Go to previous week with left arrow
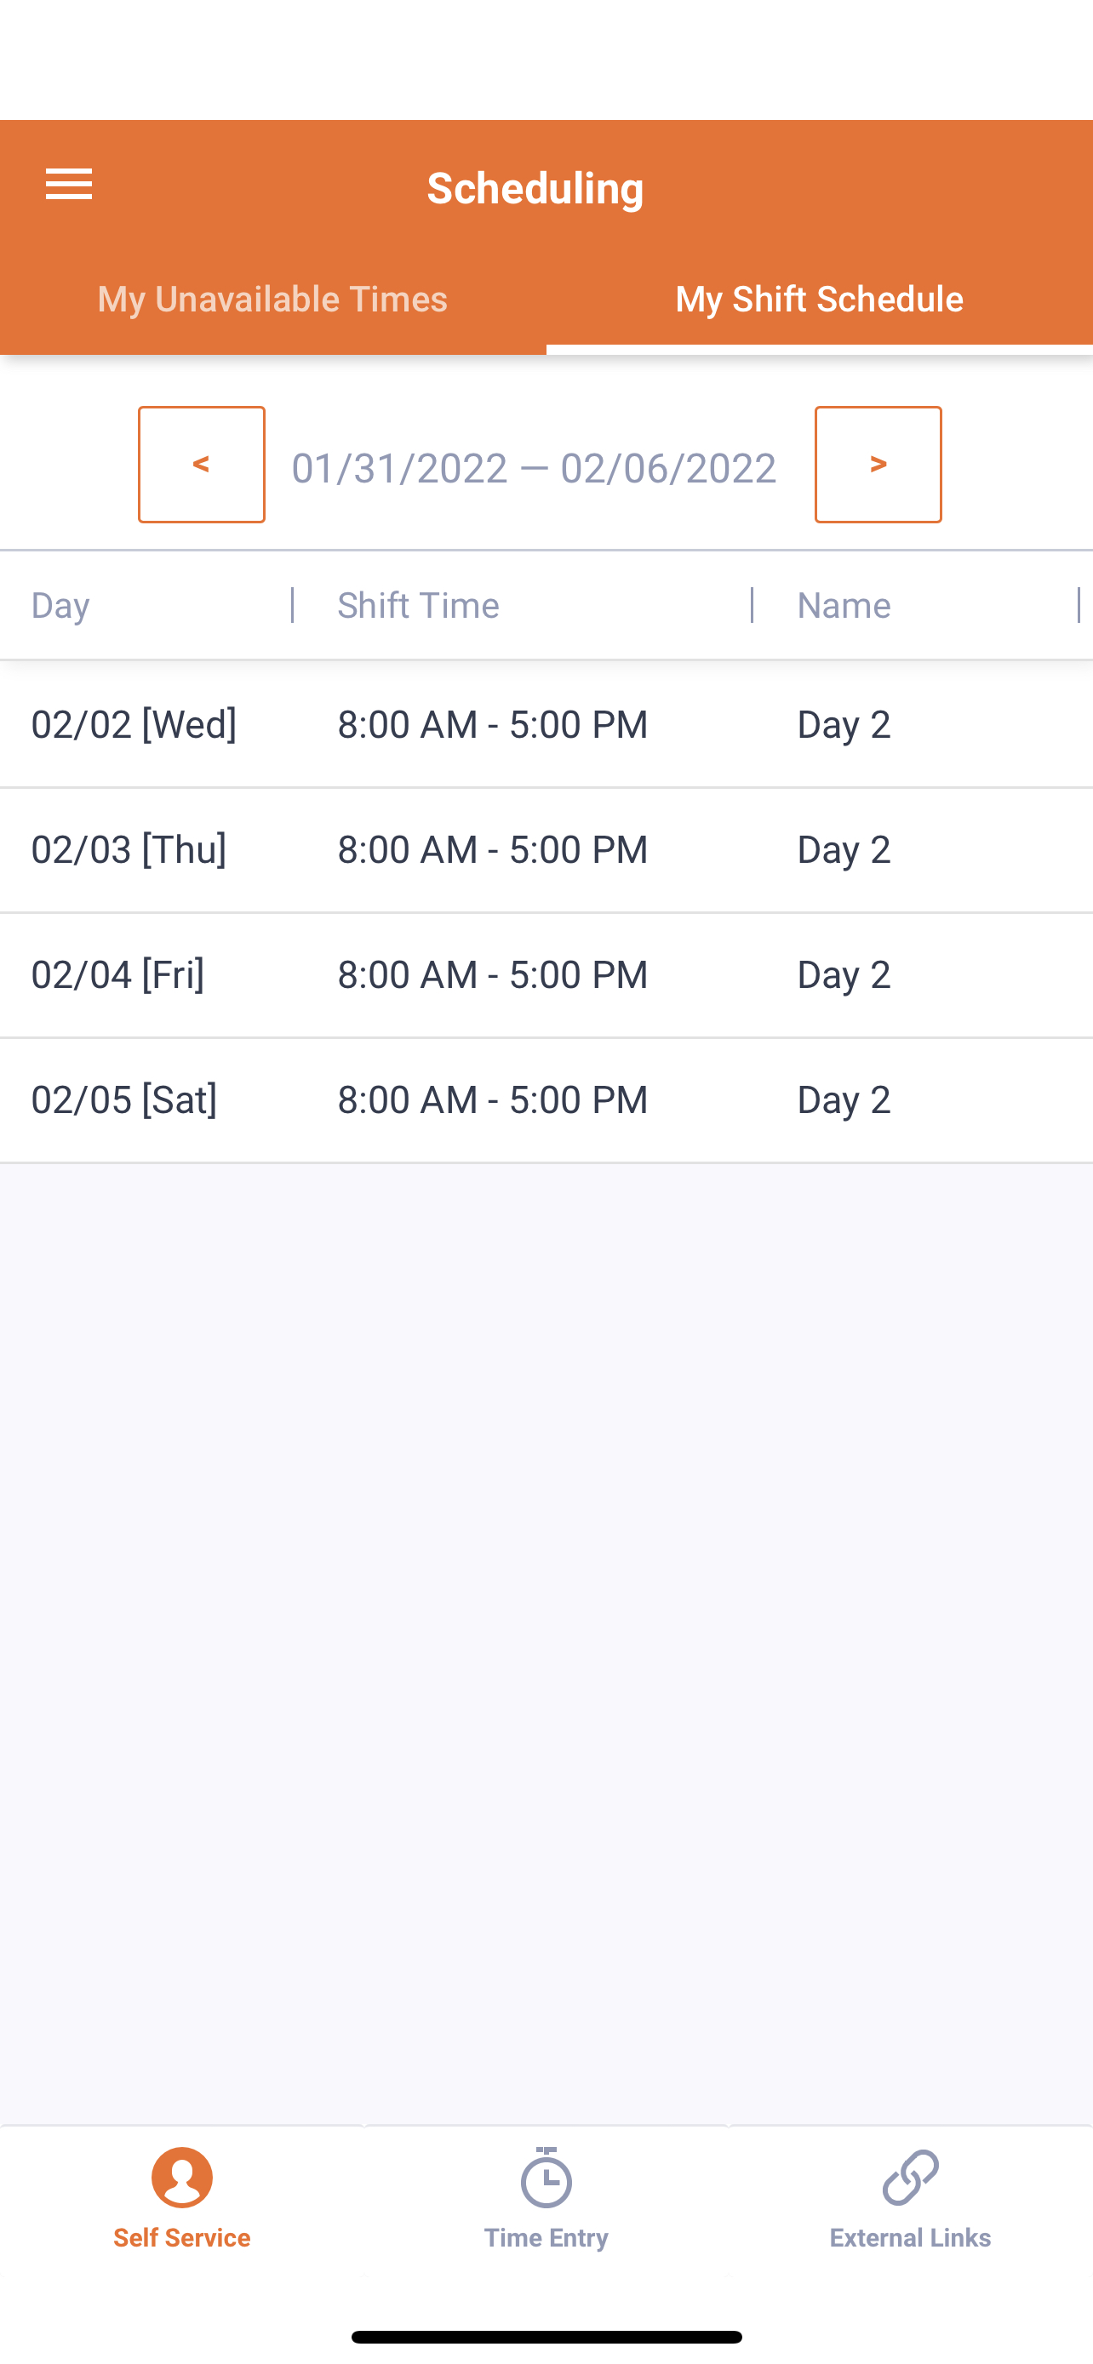This screenshot has height=2364, width=1093. [201, 465]
